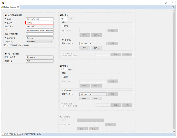Switch to ヘッダ tab in 応答電文
The height and width of the screenshot is (138, 177).
pos(70,70)
